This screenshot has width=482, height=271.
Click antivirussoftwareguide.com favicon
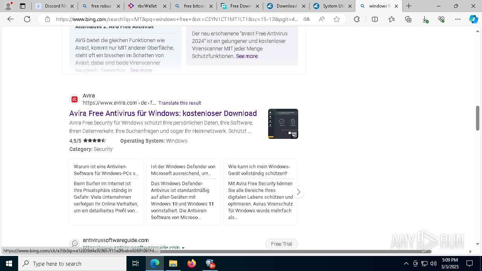(x=75, y=244)
